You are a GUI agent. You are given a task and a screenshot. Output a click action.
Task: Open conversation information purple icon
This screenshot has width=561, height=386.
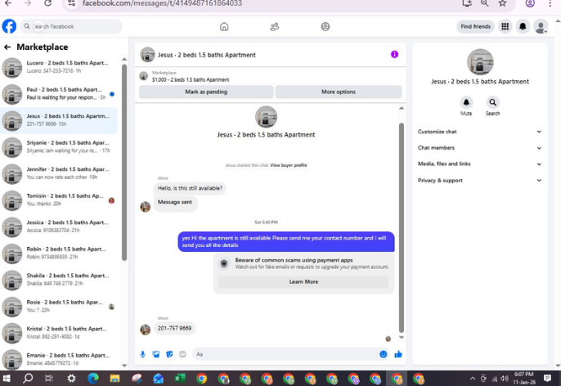click(x=394, y=54)
